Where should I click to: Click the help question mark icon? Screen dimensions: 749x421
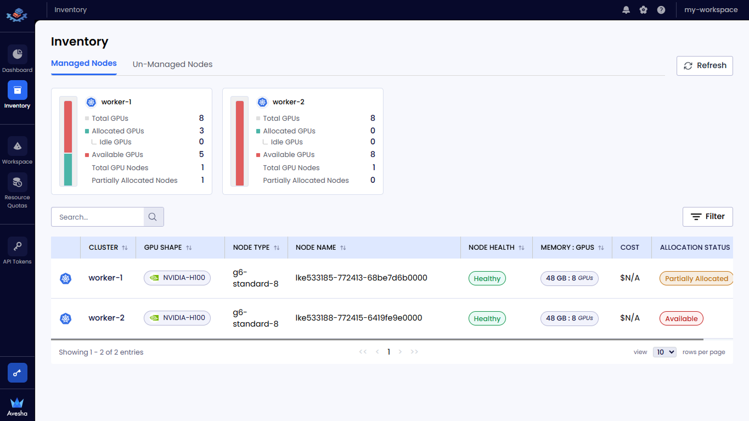[661, 10]
